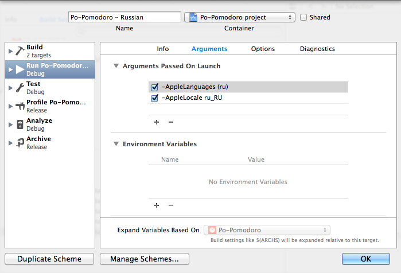The image size is (401, 273).
Task: Remove selected launch argument with minus
Action: (171, 122)
